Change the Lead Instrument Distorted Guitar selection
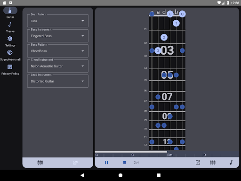 58,81
